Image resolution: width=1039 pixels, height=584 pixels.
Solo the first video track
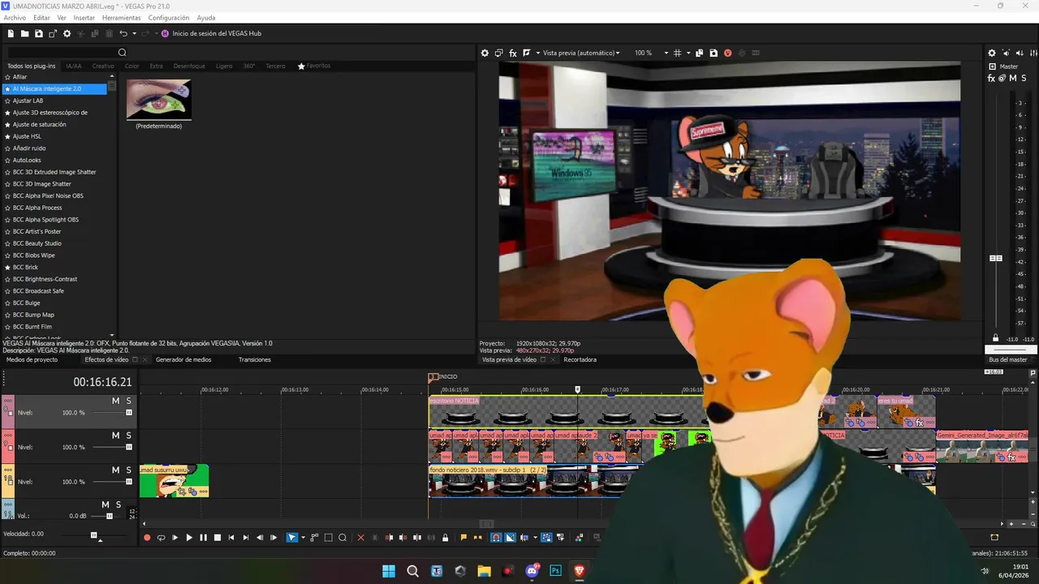(128, 401)
